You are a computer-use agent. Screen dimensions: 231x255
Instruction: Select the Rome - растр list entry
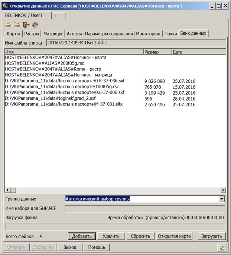coord(53,69)
